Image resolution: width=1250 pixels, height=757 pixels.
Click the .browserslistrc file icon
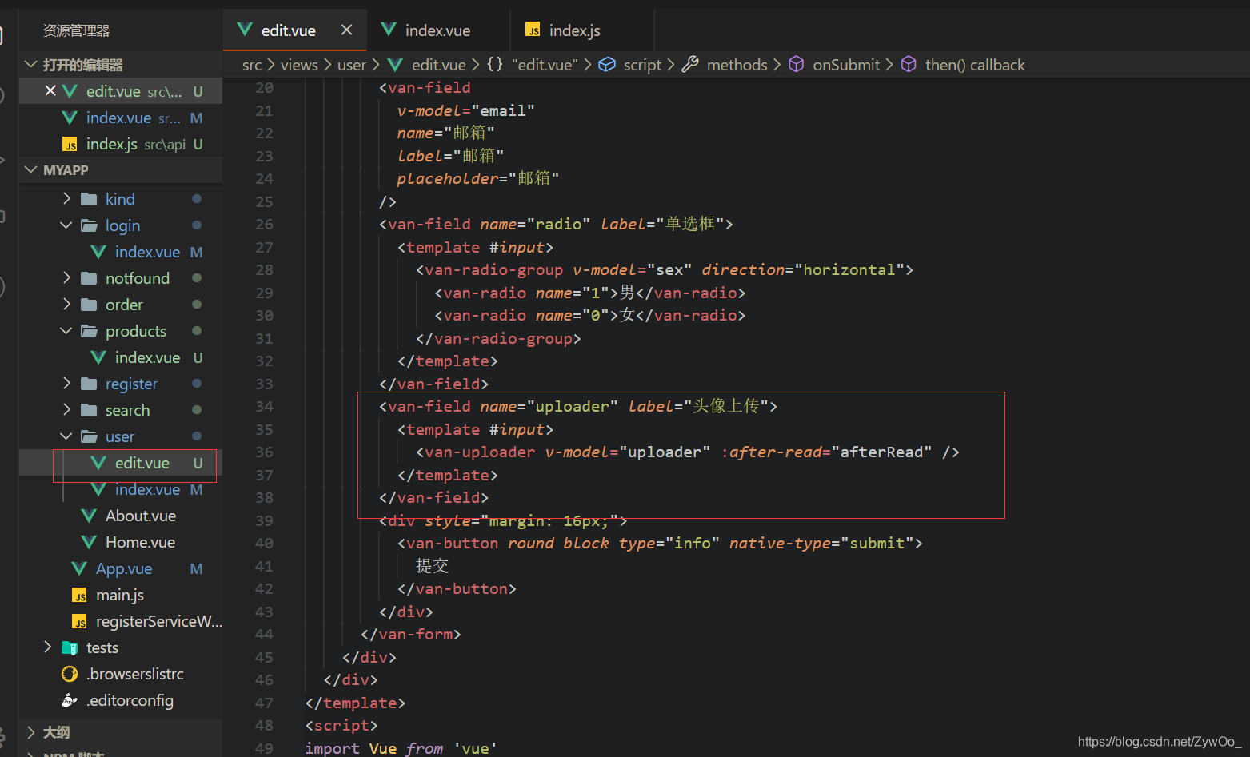(x=70, y=674)
